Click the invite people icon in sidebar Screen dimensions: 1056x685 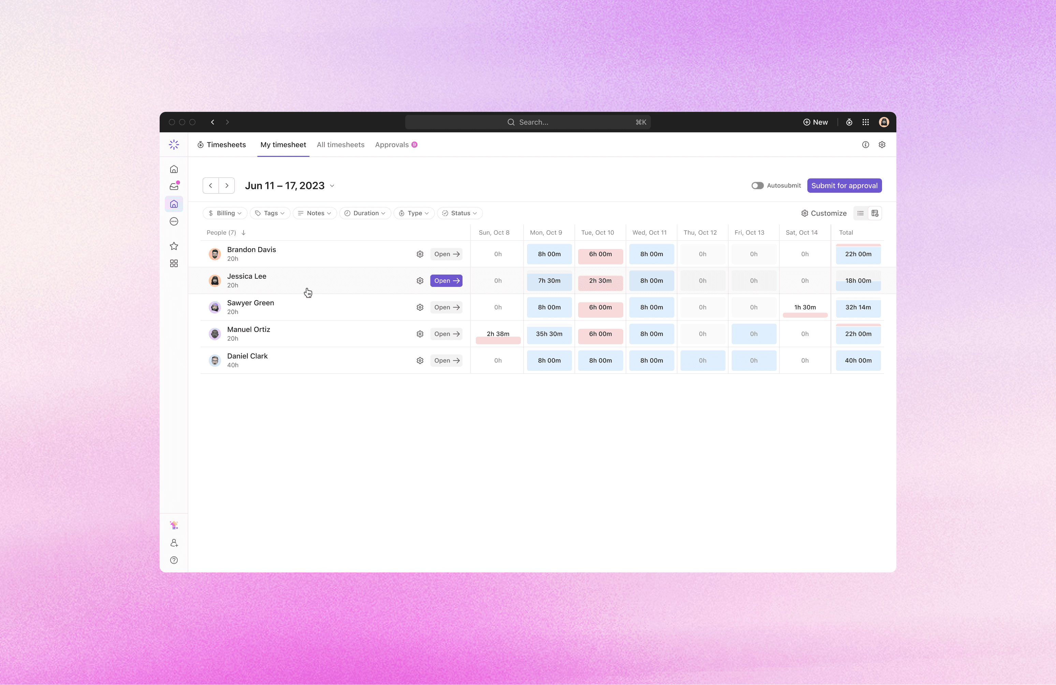click(x=174, y=543)
